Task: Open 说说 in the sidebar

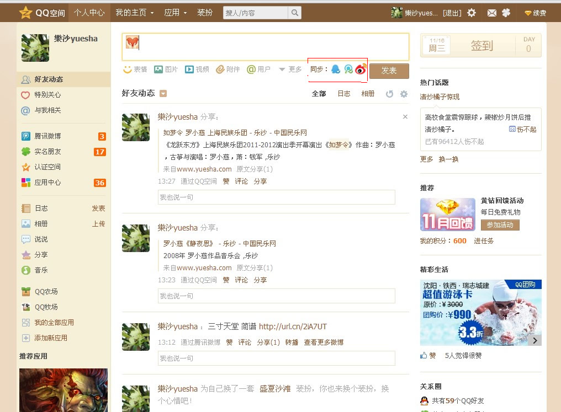Action: (41, 239)
